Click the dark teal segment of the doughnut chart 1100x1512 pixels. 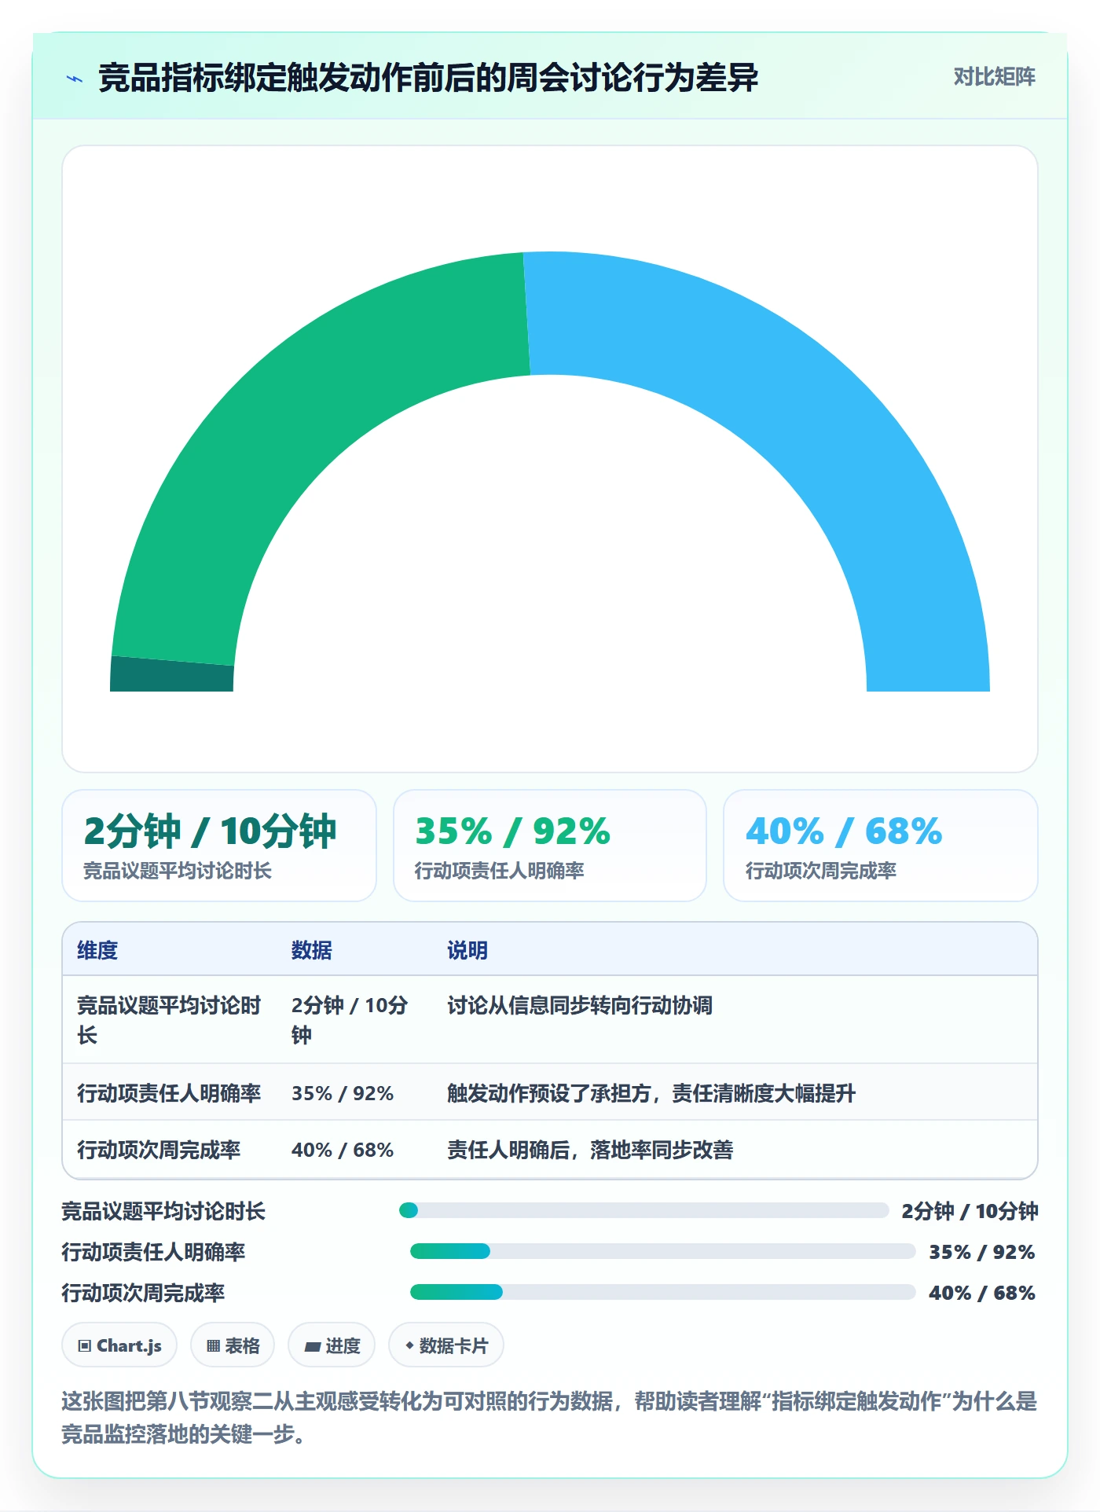171,674
